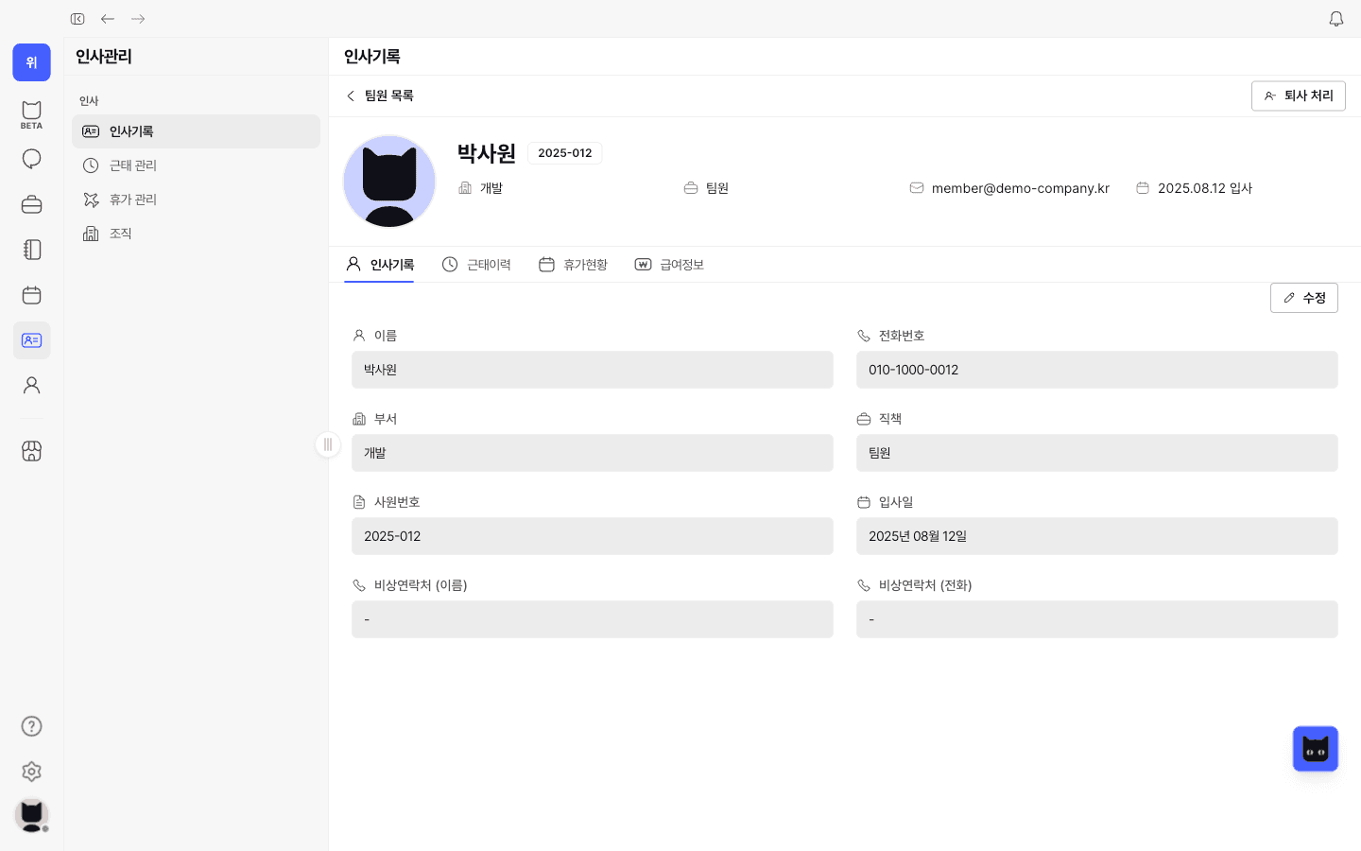
Task: Open the briefcase icon in left rail
Action: pyautogui.click(x=31, y=204)
